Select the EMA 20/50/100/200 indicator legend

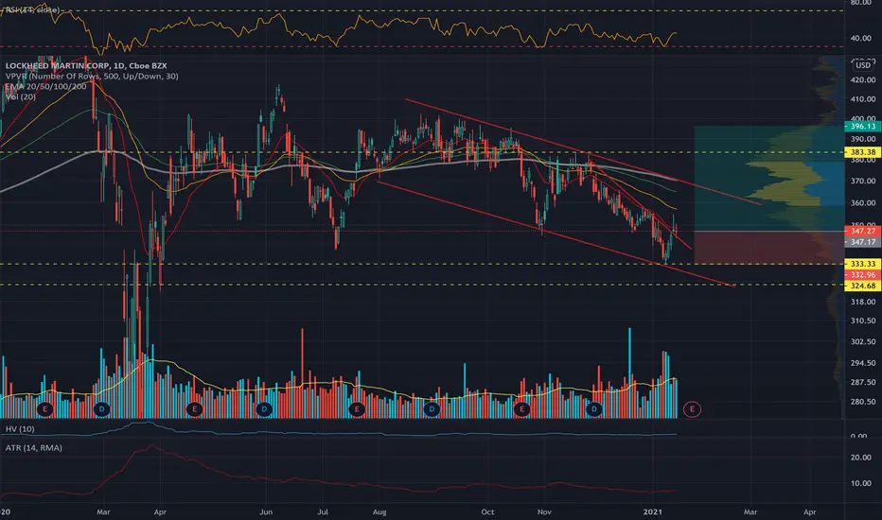[46, 87]
